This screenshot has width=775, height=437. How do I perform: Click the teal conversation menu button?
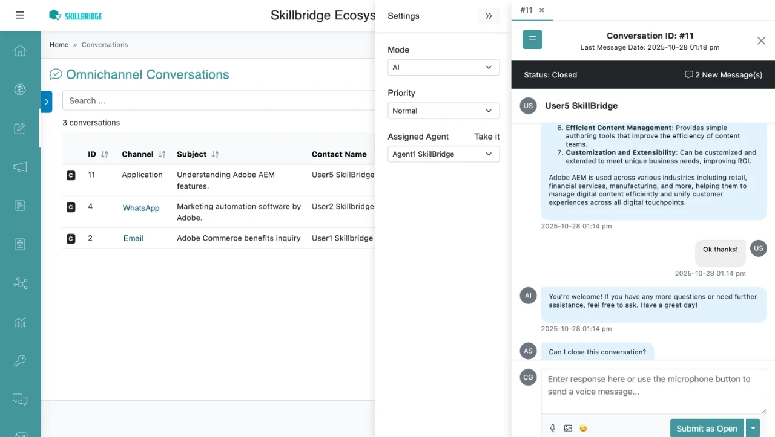[x=532, y=40]
